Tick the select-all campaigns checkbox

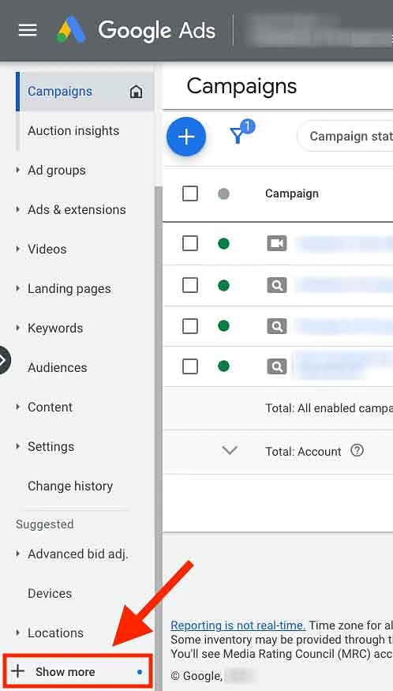point(190,193)
